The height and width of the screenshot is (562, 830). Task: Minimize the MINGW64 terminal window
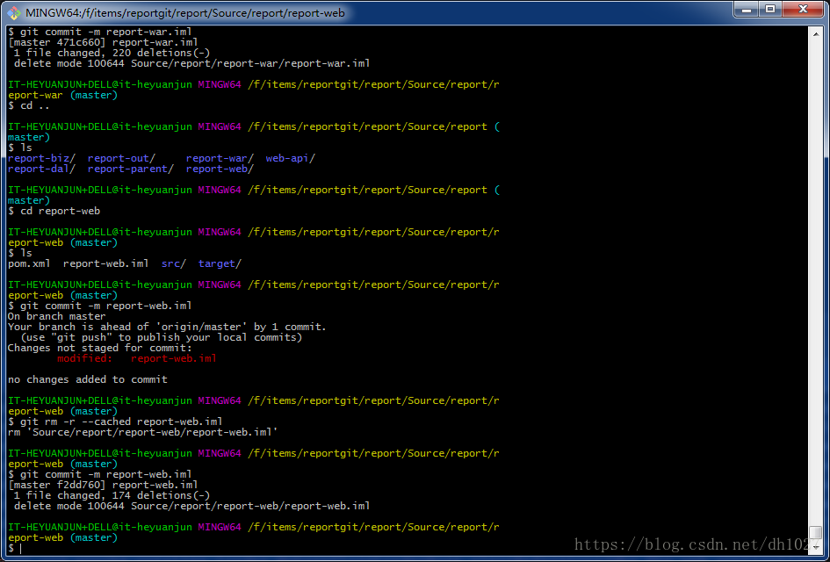coord(746,9)
